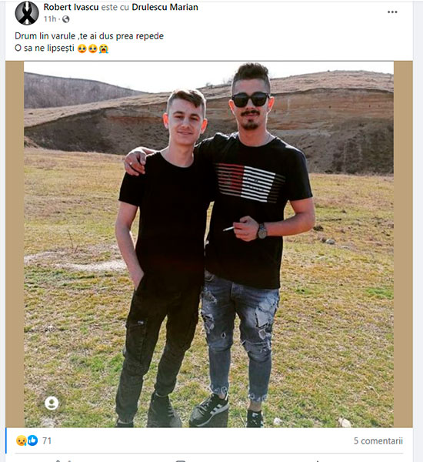Click the text line 'O sa ne lipsești'

45,48
